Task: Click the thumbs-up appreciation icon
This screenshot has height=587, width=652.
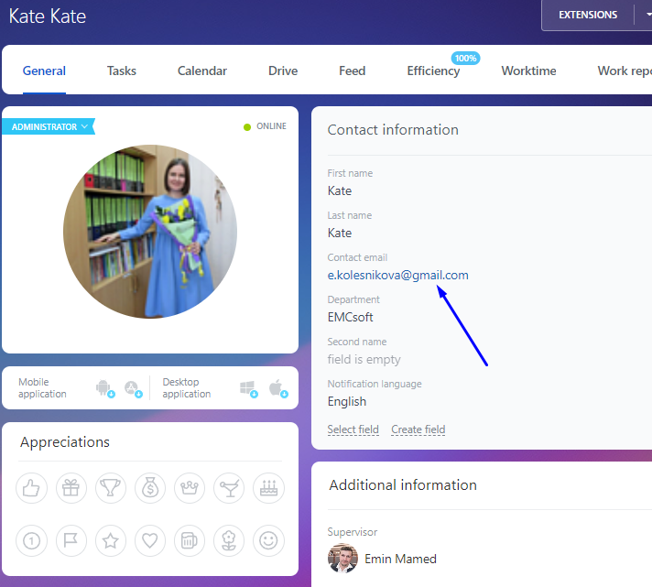Action: (x=31, y=489)
